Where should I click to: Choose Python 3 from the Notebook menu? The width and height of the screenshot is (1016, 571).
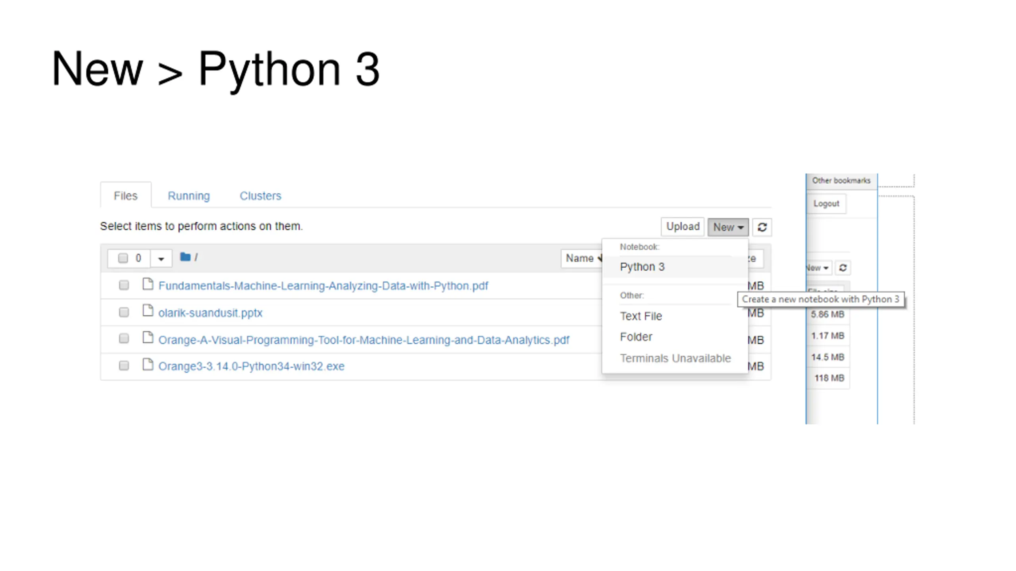point(642,267)
